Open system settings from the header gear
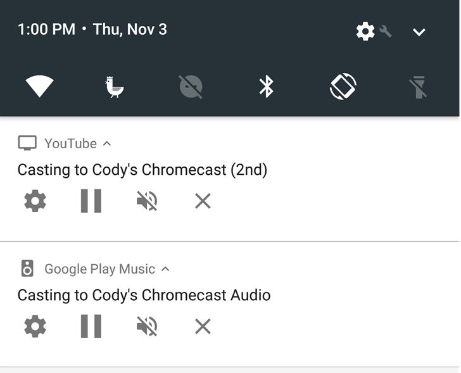The width and height of the screenshot is (461, 373). pyautogui.click(x=366, y=31)
